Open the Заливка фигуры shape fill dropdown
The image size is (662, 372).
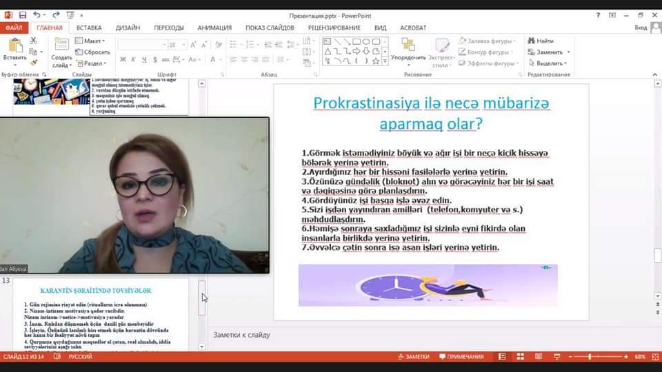[488, 41]
